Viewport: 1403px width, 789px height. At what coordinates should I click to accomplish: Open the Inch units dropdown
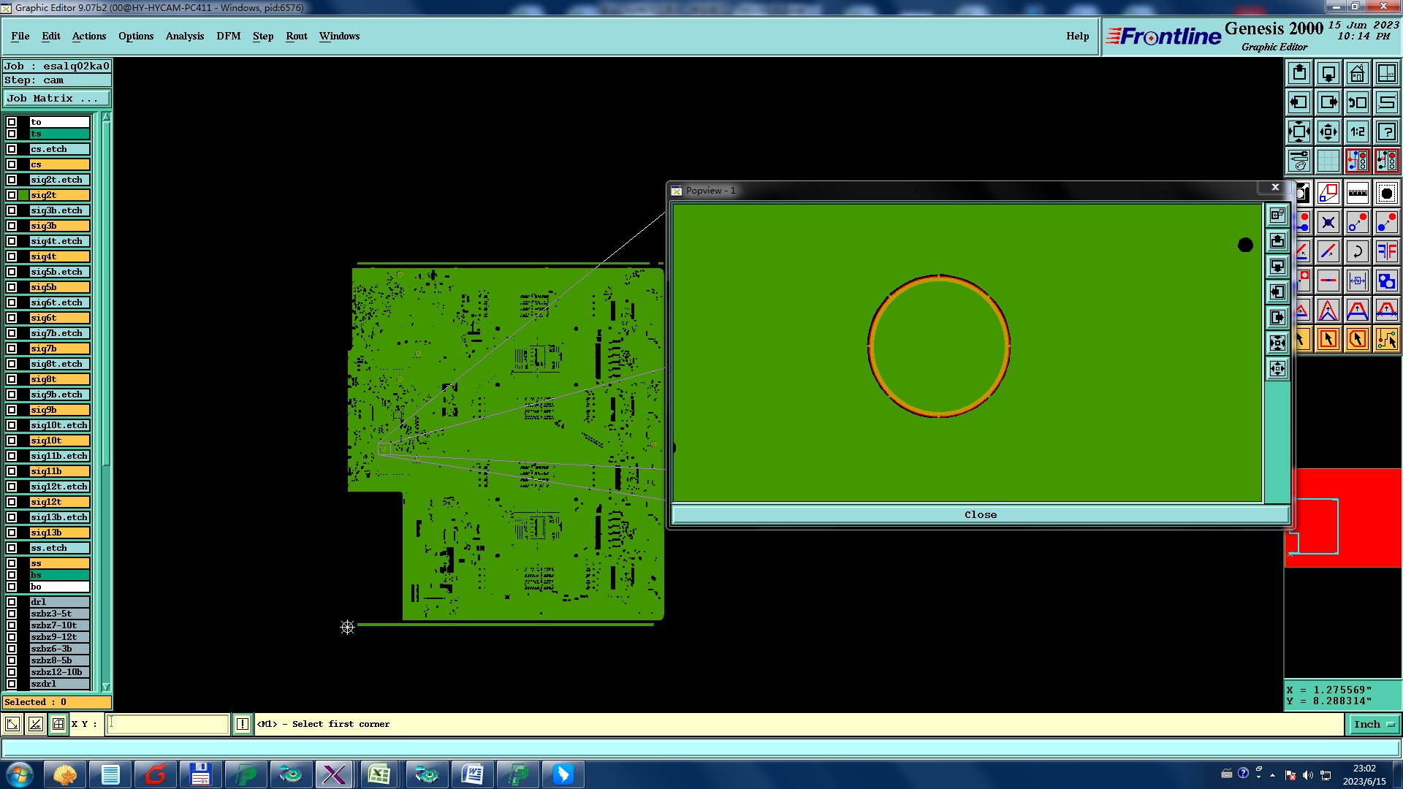(x=1374, y=724)
